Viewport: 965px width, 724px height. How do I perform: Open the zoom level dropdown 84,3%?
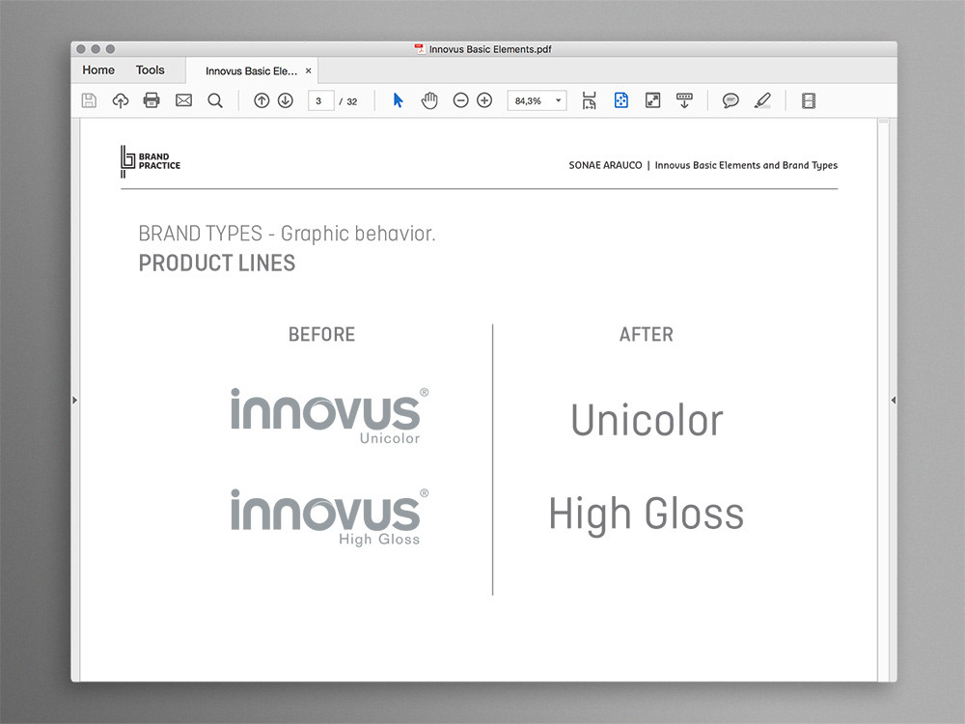tap(537, 100)
